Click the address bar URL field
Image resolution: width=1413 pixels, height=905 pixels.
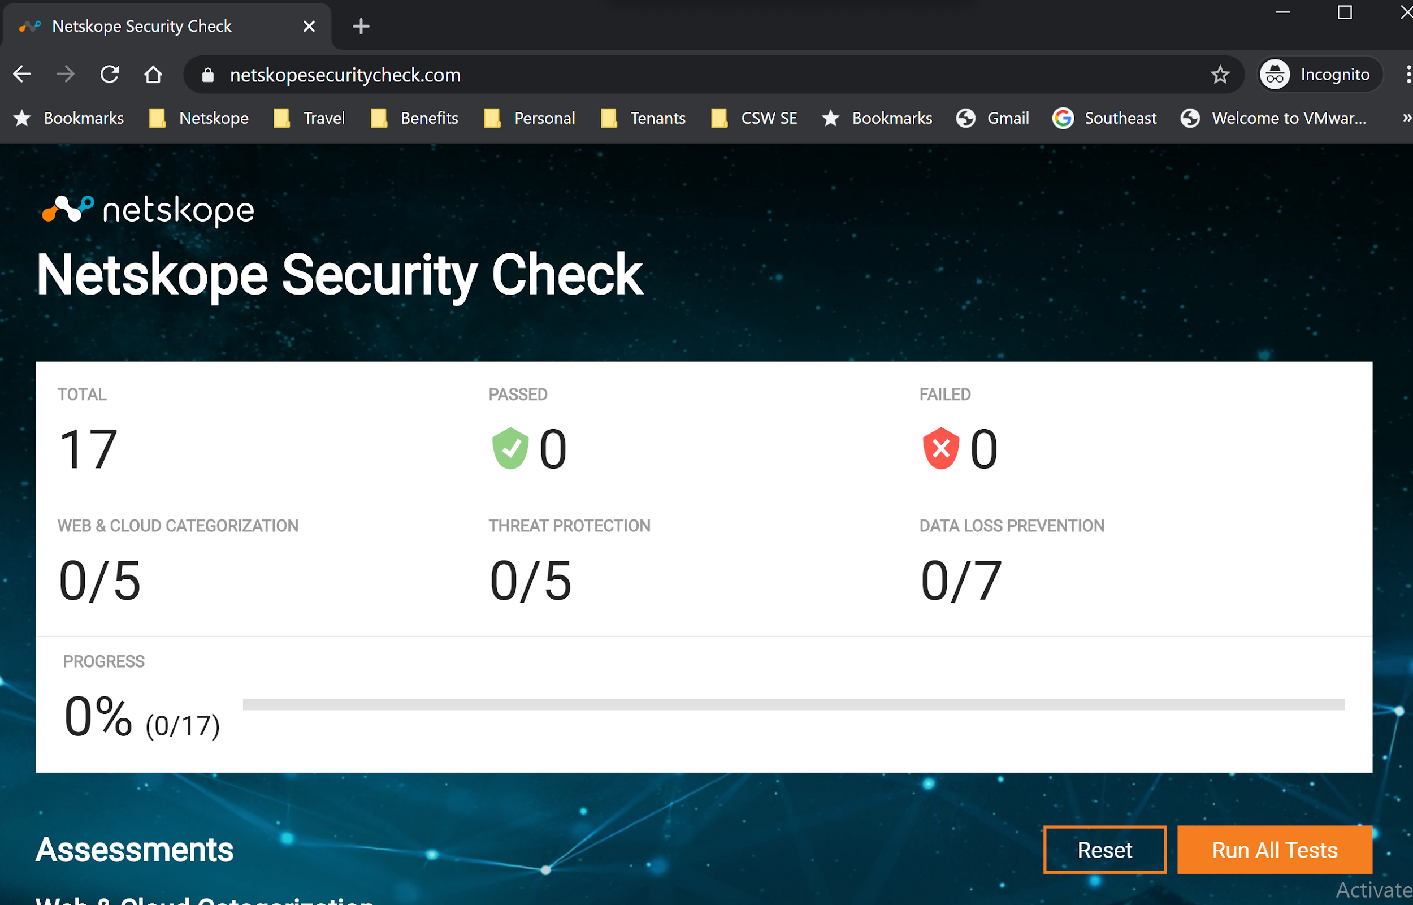tap(705, 75)
